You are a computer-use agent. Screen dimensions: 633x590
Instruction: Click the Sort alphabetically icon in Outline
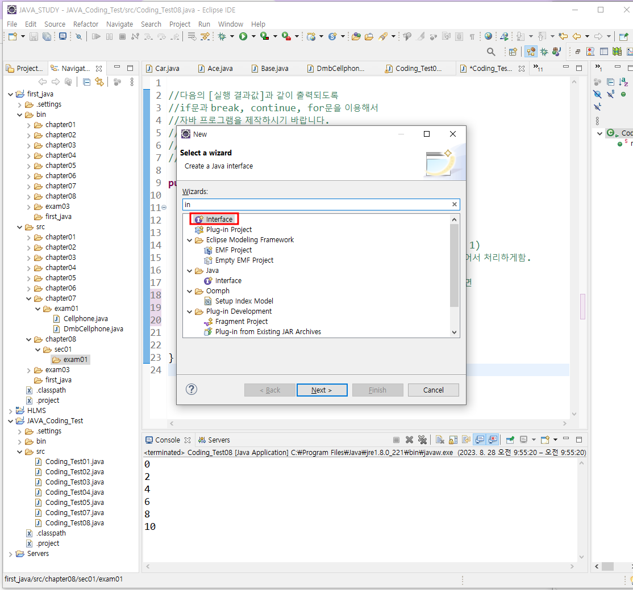(623, 82)
